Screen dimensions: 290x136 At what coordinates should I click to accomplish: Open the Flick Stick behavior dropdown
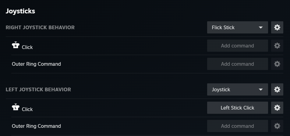tap(237, 27)
